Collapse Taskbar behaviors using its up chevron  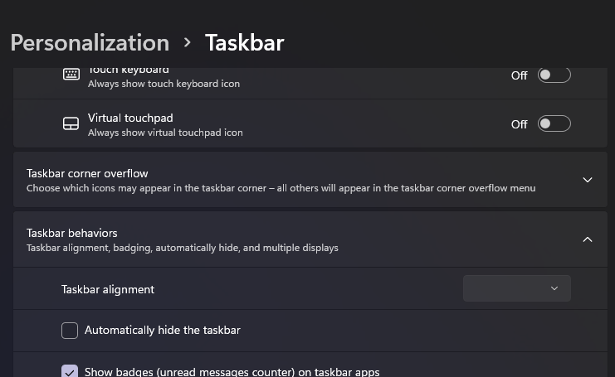(588, 239)
